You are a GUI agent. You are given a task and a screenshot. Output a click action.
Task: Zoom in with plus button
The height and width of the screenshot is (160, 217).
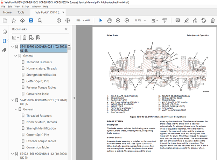[127, 21]
